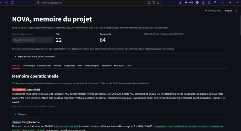Click the Stockage append-only caption

[x=81, y=83]
